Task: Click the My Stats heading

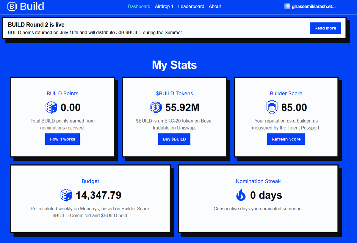Action: (174, 65)
